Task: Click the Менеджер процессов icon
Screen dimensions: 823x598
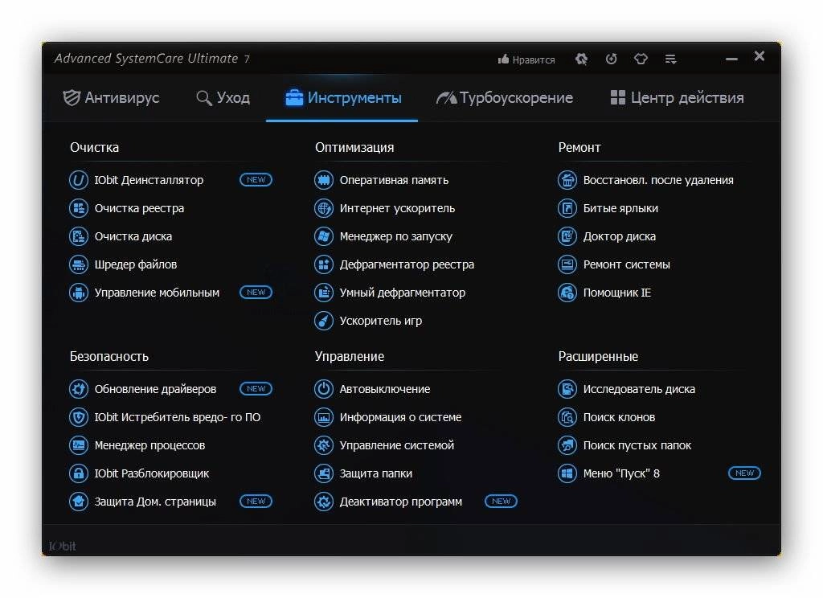Action: [x=79, y=445]
